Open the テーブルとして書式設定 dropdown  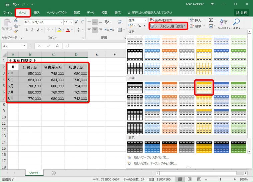coord(168,26)
